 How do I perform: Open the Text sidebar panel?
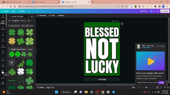pos(3,34)
